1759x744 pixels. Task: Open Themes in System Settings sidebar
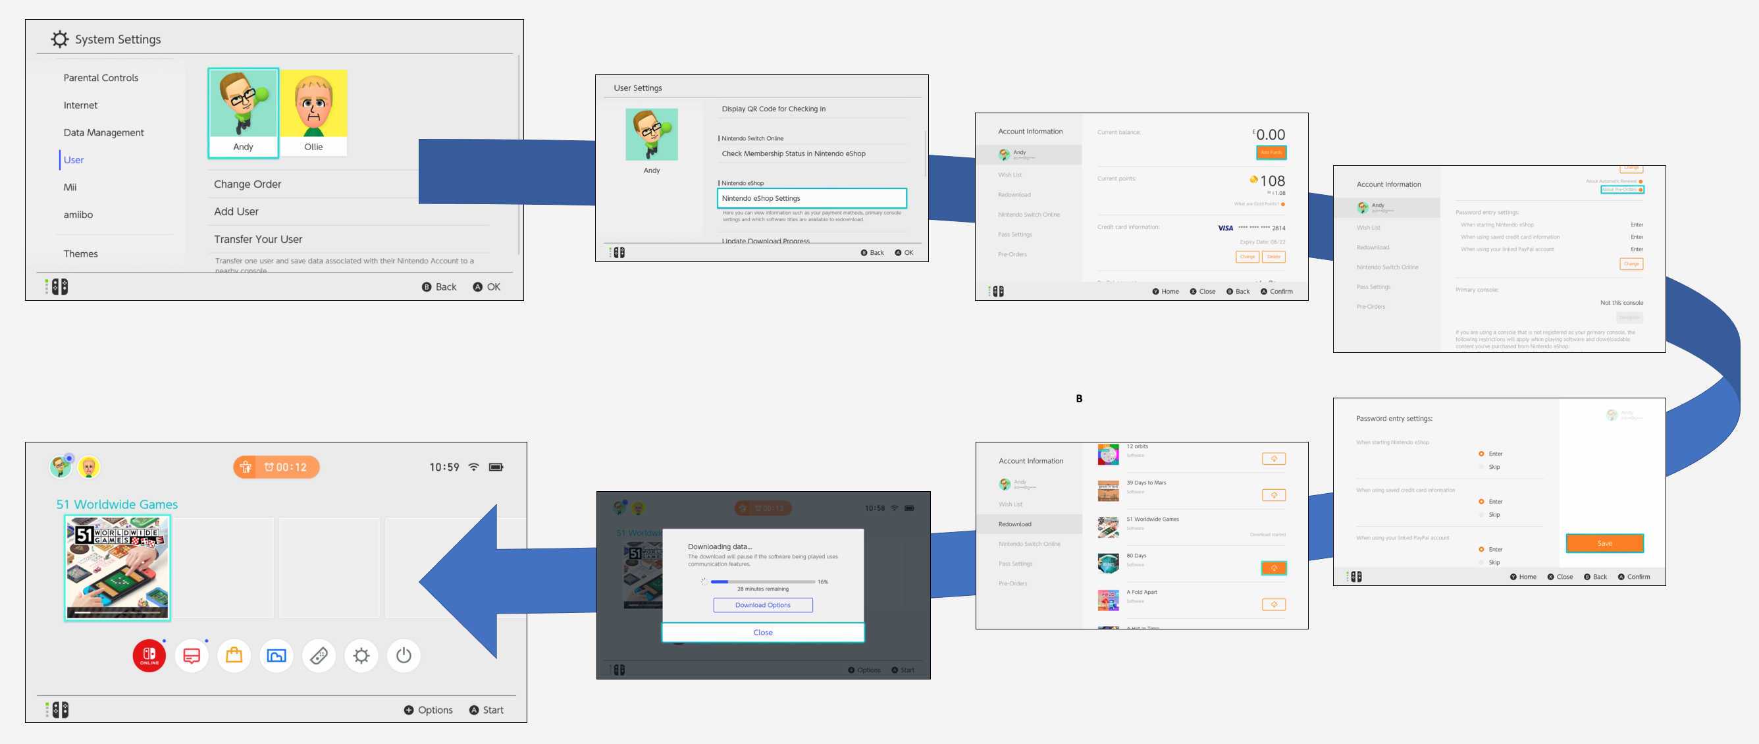(x=80, y=253)
